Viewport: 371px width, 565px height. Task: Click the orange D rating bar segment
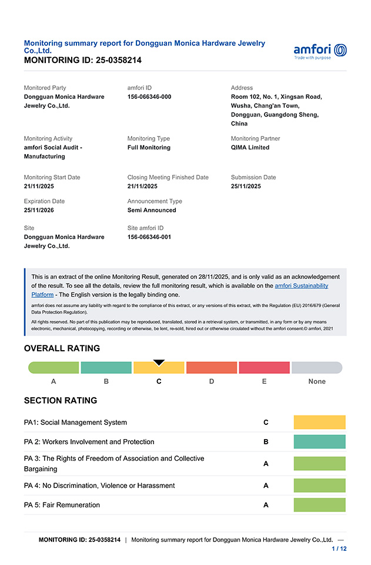(x=212, y=368)
